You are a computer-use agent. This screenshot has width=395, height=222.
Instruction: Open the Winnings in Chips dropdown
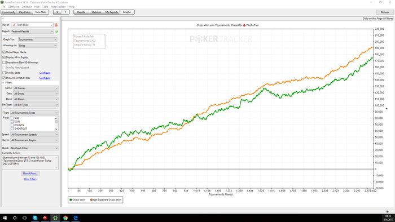coord(38,46)
